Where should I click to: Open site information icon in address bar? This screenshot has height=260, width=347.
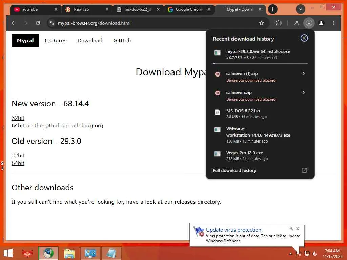52,23
